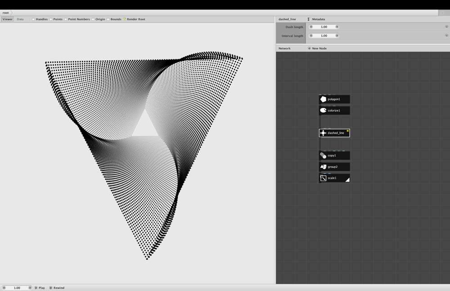Viewport: 450px width, 291px height.
Task: Open Interval length options dropdown
Action: (x=446, y=36)
